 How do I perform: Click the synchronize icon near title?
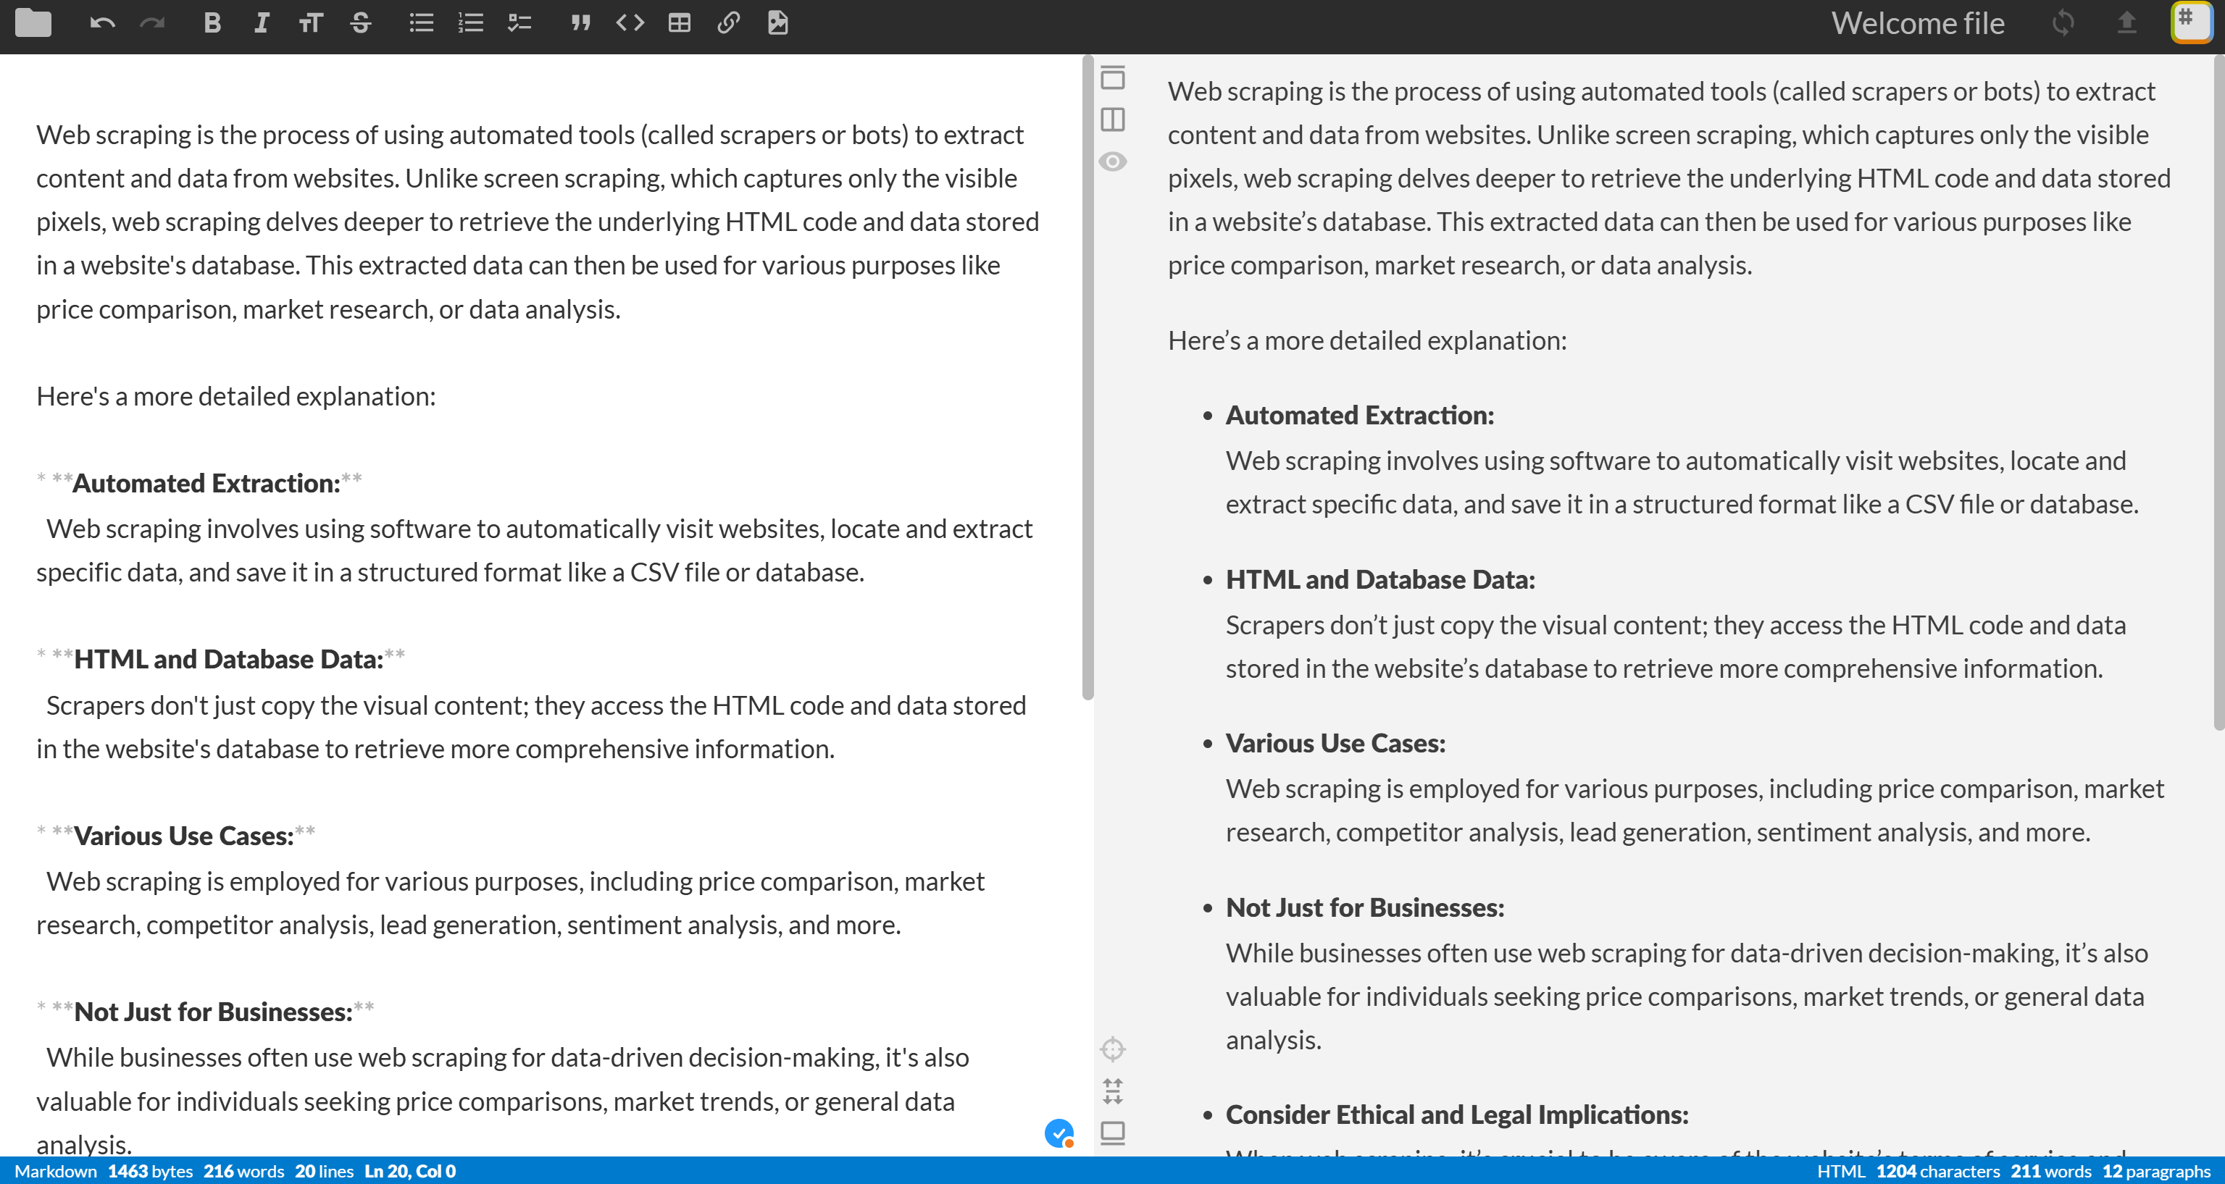2063,23
